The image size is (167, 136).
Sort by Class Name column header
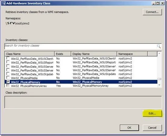pyautogui.click(x=30, y=54)
